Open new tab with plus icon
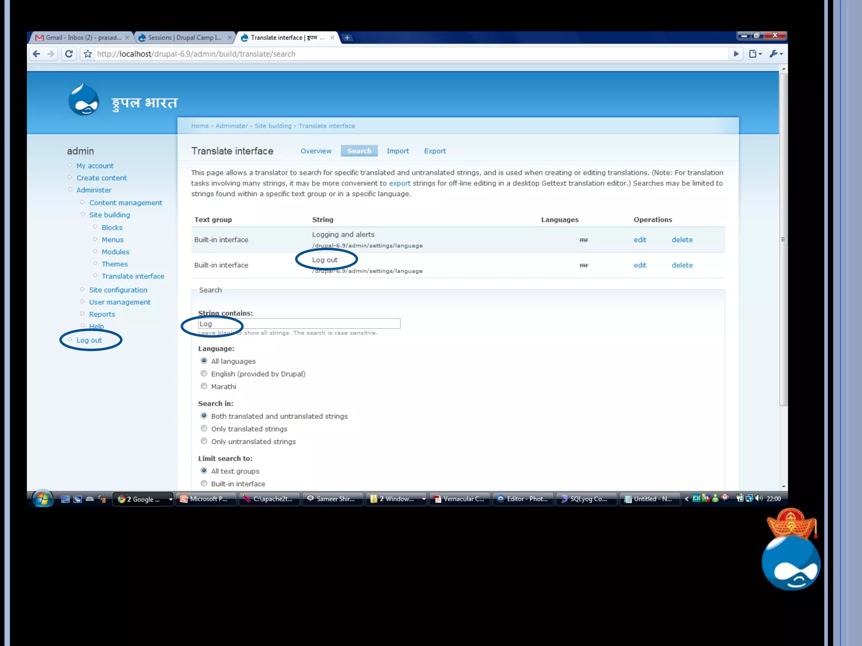This screenshot has width=862, height=646. pyautogui.click(x=347, y=38)
